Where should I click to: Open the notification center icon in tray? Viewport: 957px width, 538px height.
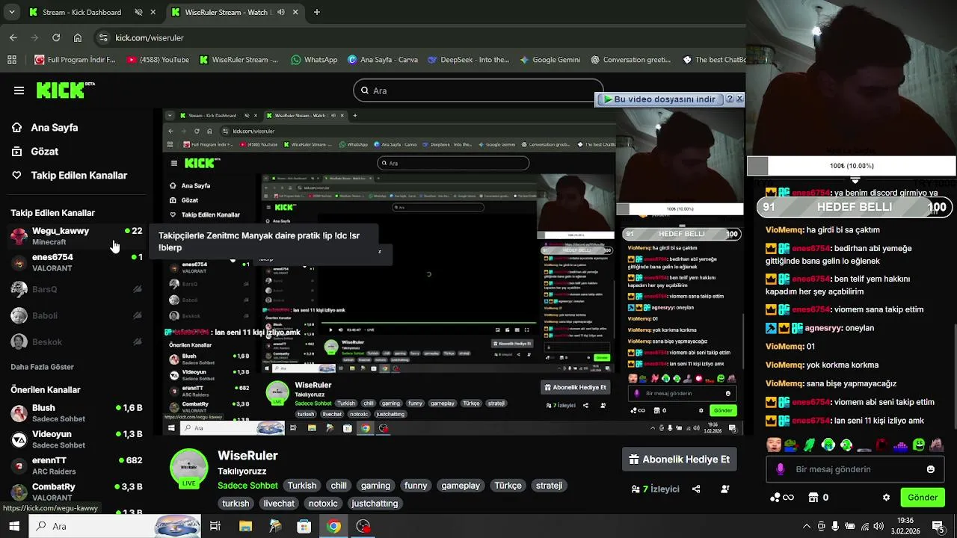(x=938, y=526)
